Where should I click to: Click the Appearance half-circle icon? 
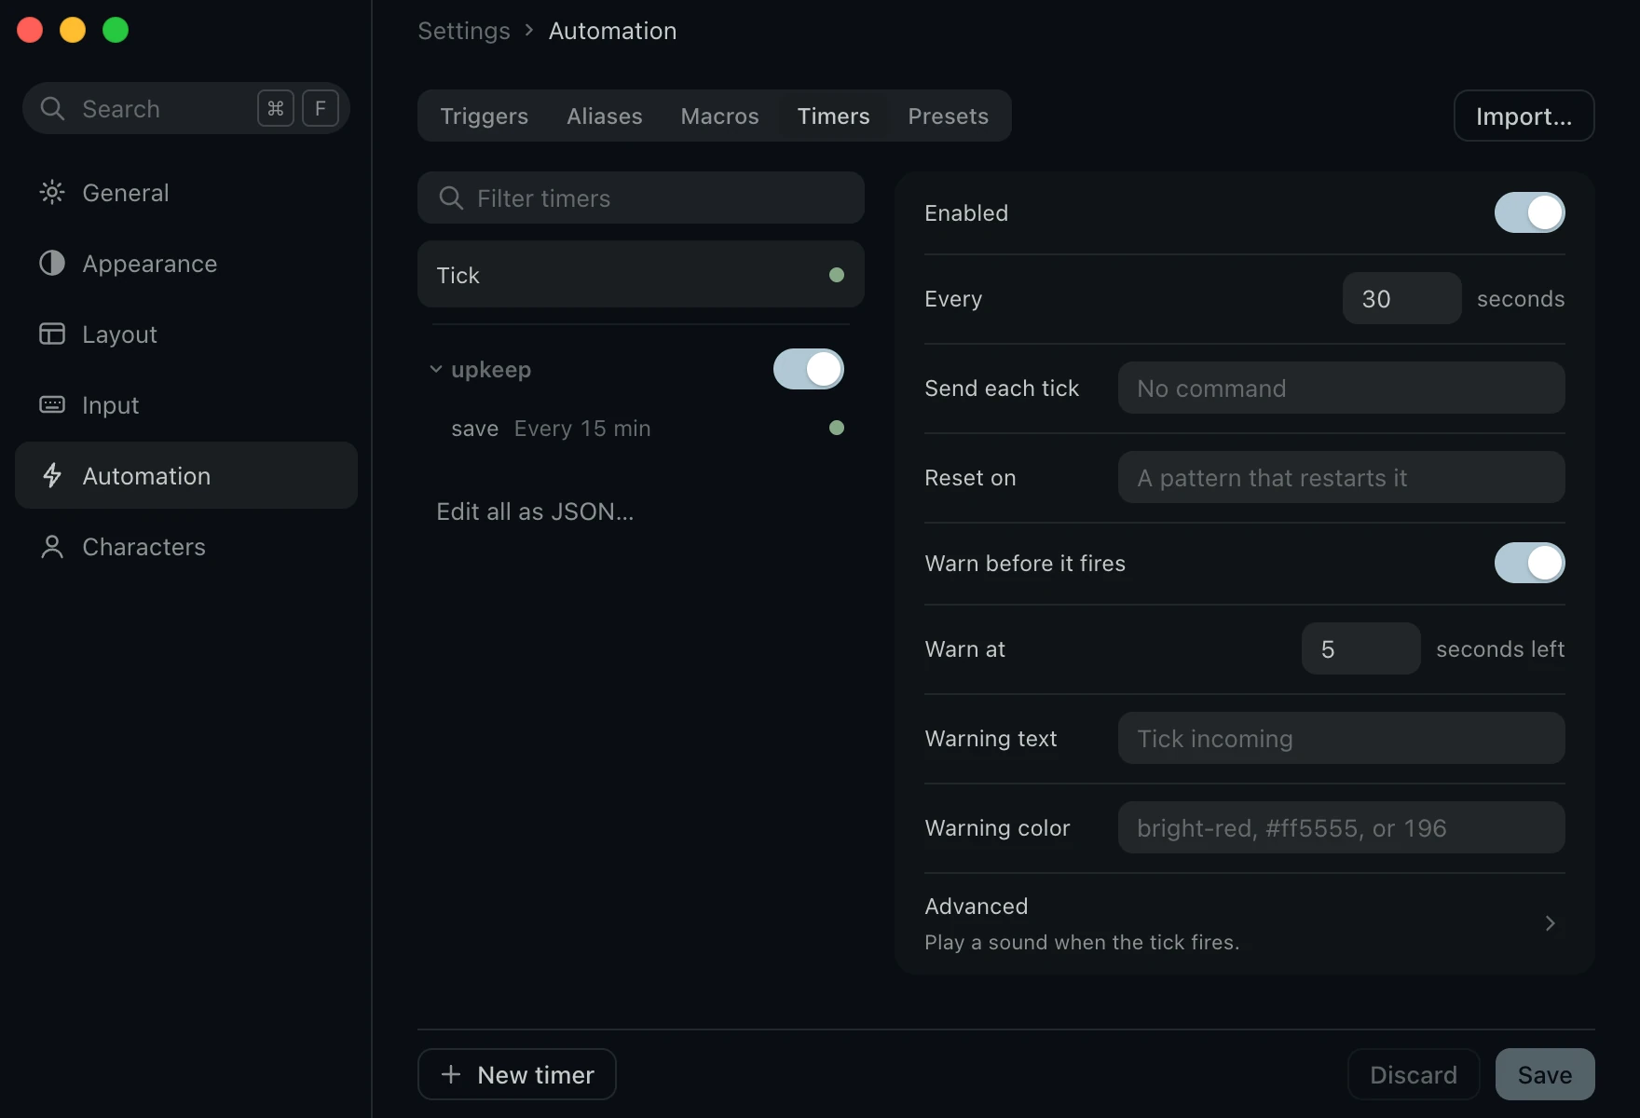coord(52,264)
